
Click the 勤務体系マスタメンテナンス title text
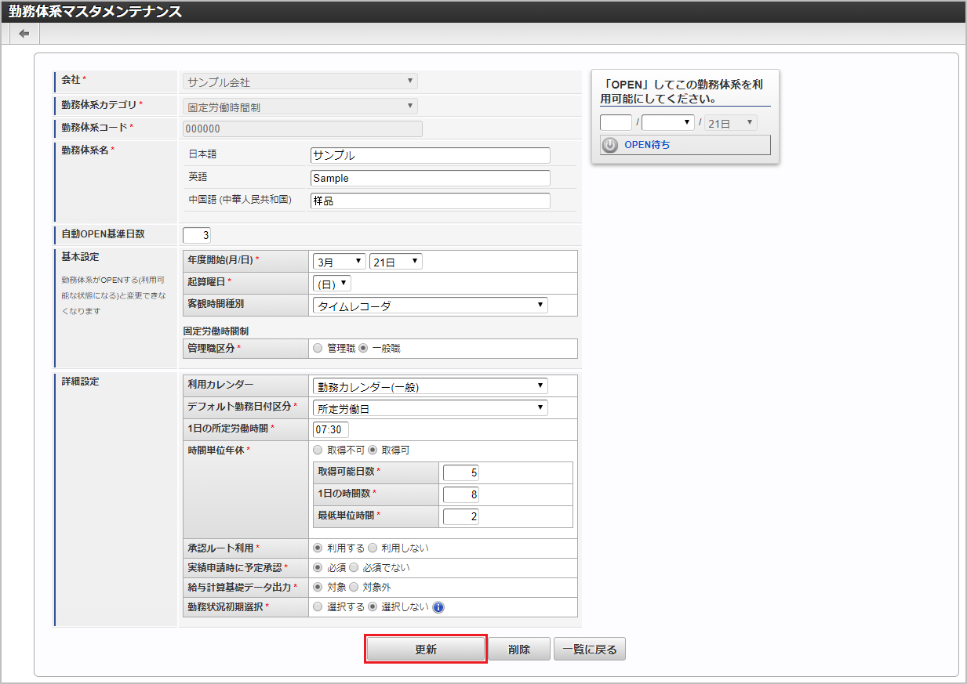point(95,11)
